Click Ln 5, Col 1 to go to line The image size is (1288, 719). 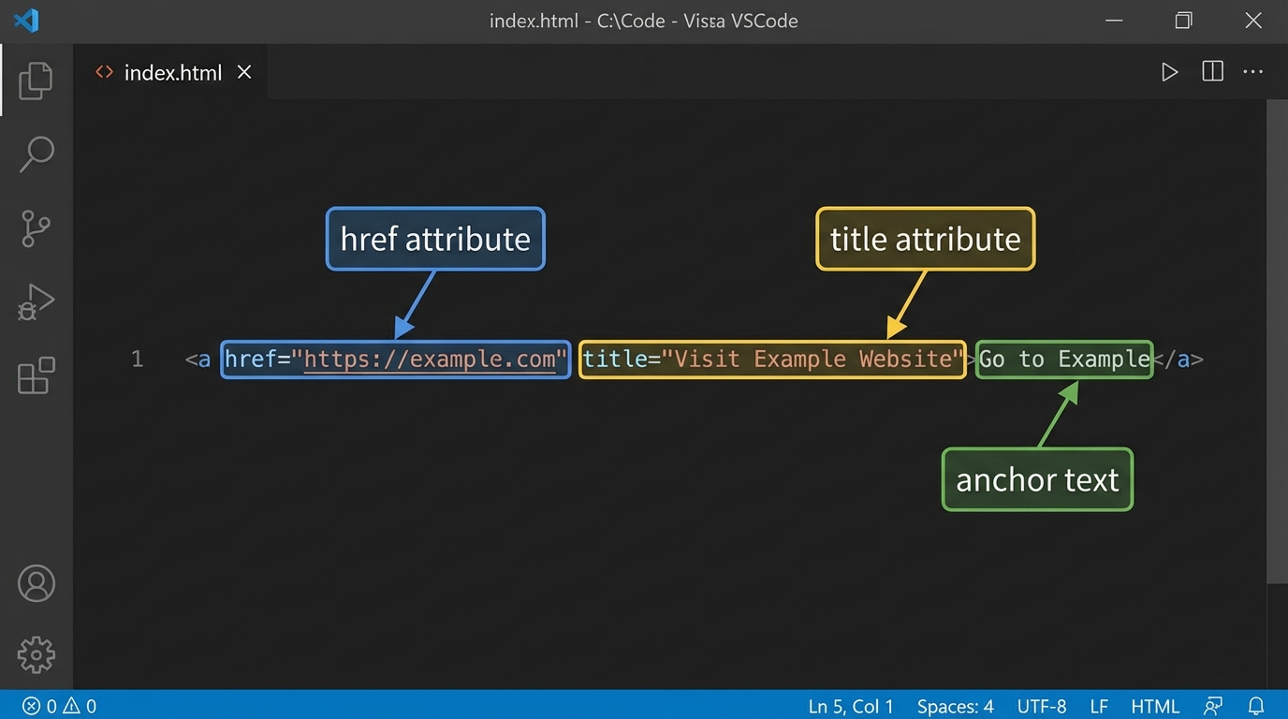point(849,705)
